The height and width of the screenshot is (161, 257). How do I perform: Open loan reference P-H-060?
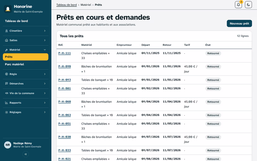[65, 102]
